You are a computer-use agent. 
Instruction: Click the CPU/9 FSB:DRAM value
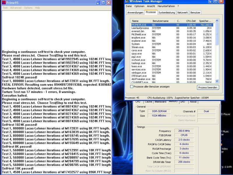[x=184, y=135]
